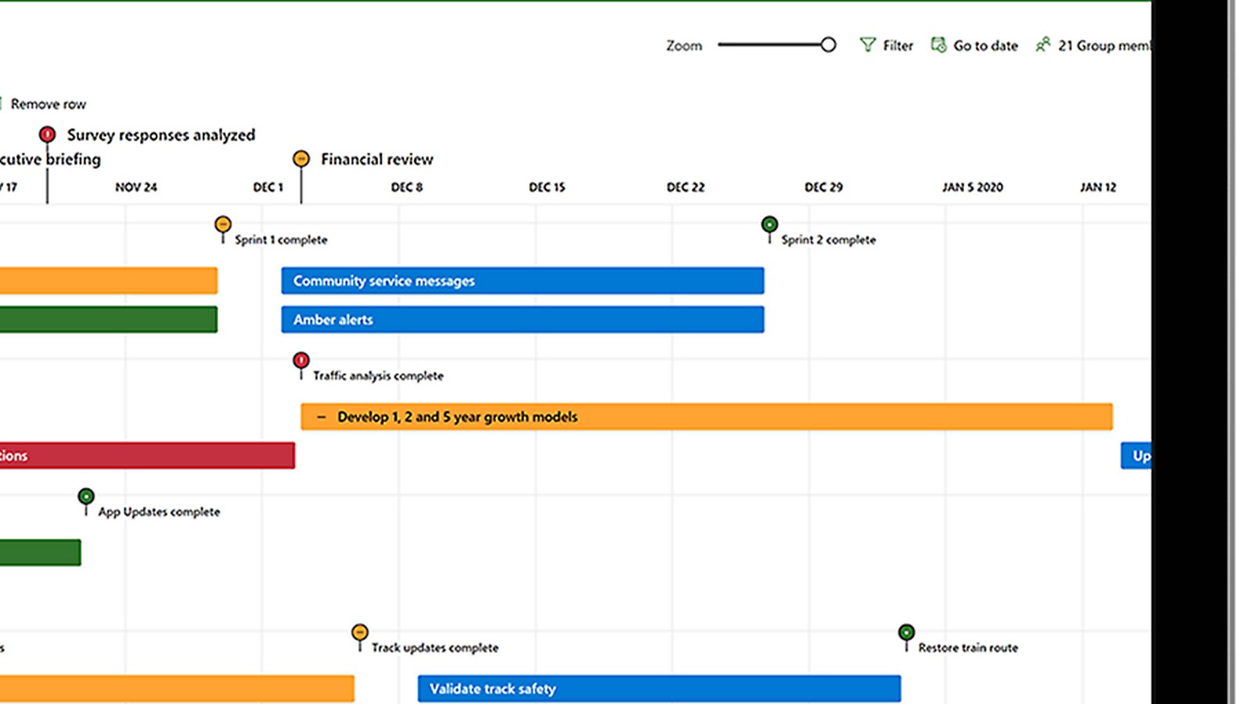Click the DEC 8 date header
This screenshot has height=704, width=1252.
407,187
